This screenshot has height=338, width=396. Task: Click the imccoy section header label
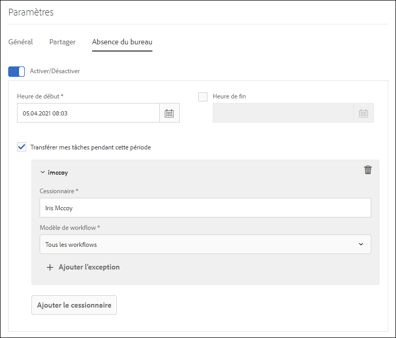coord(58,172)
